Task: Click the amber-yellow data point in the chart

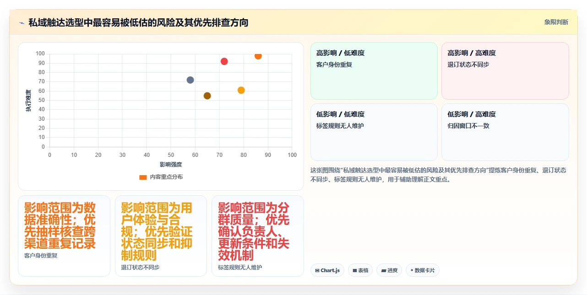Action: click(x=241, y=90)
